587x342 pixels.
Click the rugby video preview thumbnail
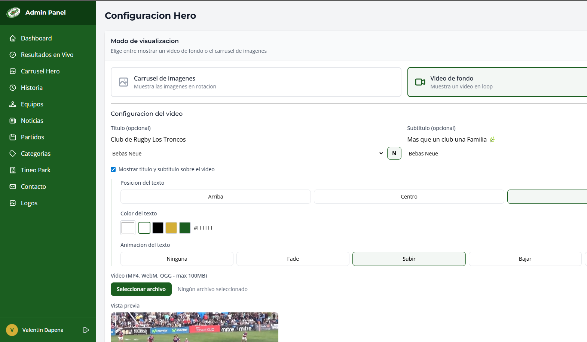[195, 327]
